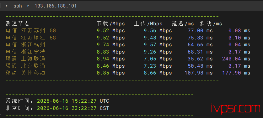Click the 8.66 upload value for 苏州移动
263x118 pixels.
pyautogui.click(x=150, y=73)
